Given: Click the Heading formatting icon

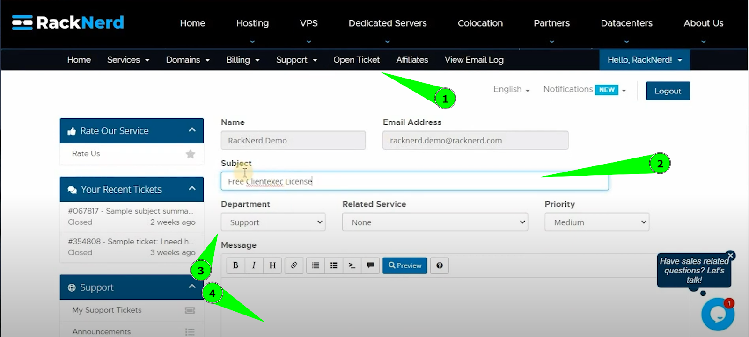Looking at the screenshot, I should click(x=272, y=265).
